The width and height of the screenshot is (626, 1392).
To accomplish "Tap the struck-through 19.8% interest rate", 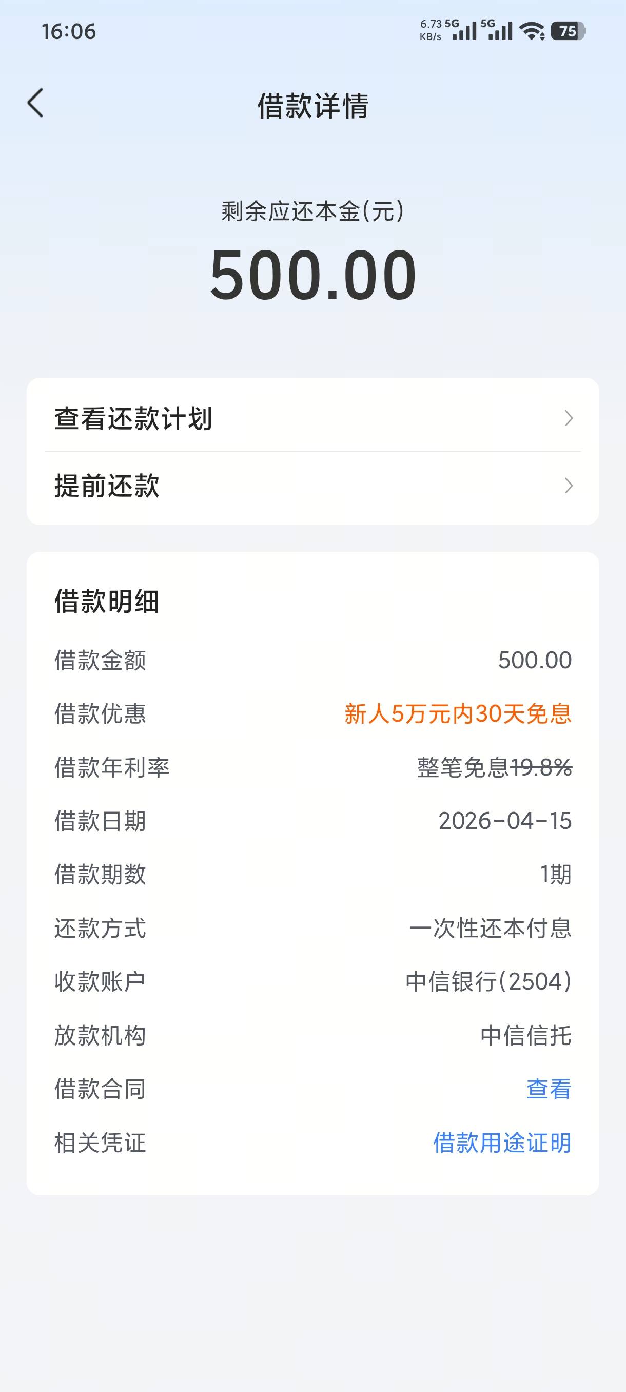I will (x=541, y=767).
